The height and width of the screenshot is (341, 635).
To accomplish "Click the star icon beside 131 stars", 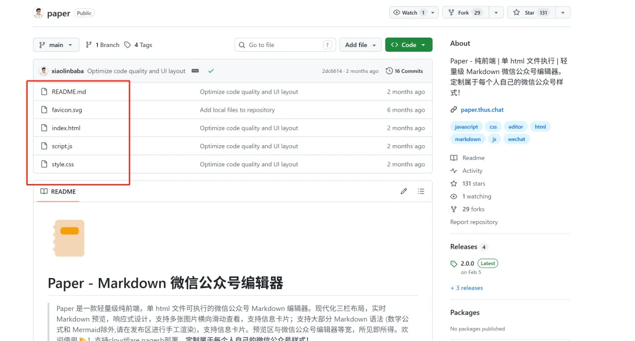I will (454, 183).
